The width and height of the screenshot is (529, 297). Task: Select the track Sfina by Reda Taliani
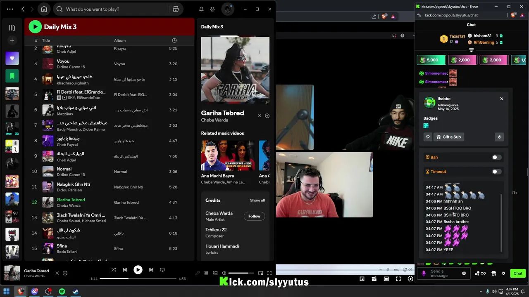point(109,248)
